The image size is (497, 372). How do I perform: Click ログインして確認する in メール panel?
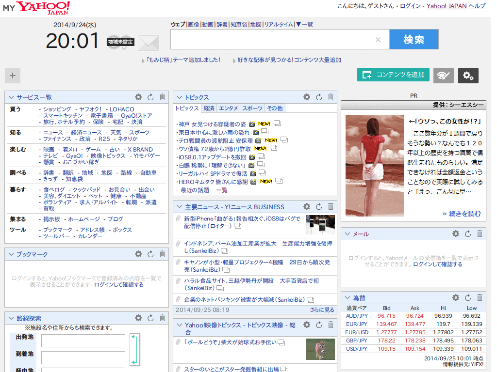click(438, 264)
